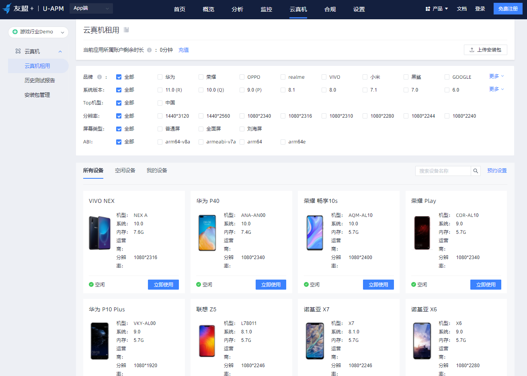
Task: Click the 充值 link
Action: click(x=184, y=50)
